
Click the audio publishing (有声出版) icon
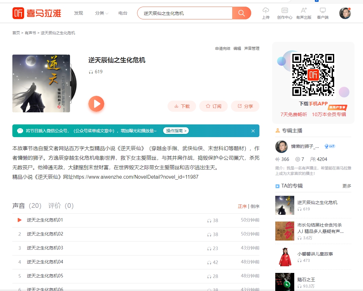303,10
